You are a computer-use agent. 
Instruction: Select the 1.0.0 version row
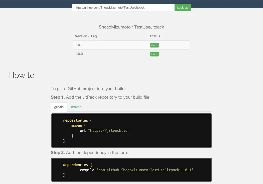pos(131,54)
